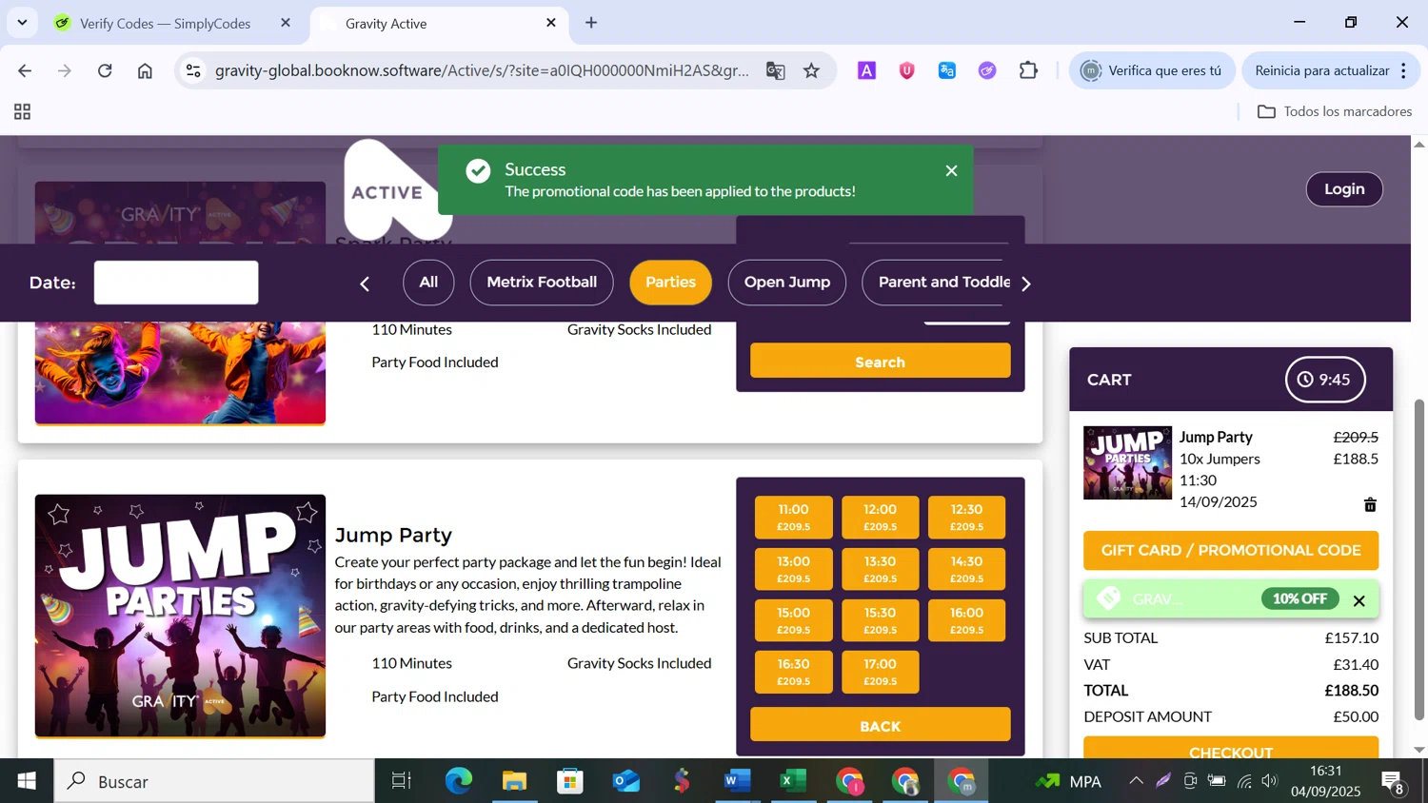Choose the 12:00 time slot
The image size is (1428, 803).
[880, 518]
